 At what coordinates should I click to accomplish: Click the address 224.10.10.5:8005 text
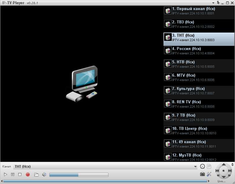click(x=202, y=67)
